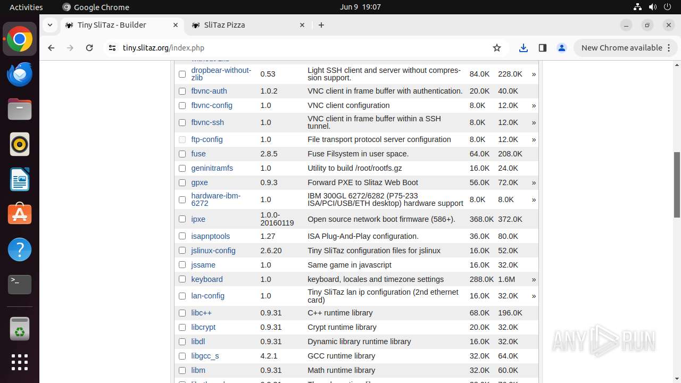Screen dimensions: 681x383
Task: Expand the » arrow for fbvnc-ssh
Action: [534, 122]
